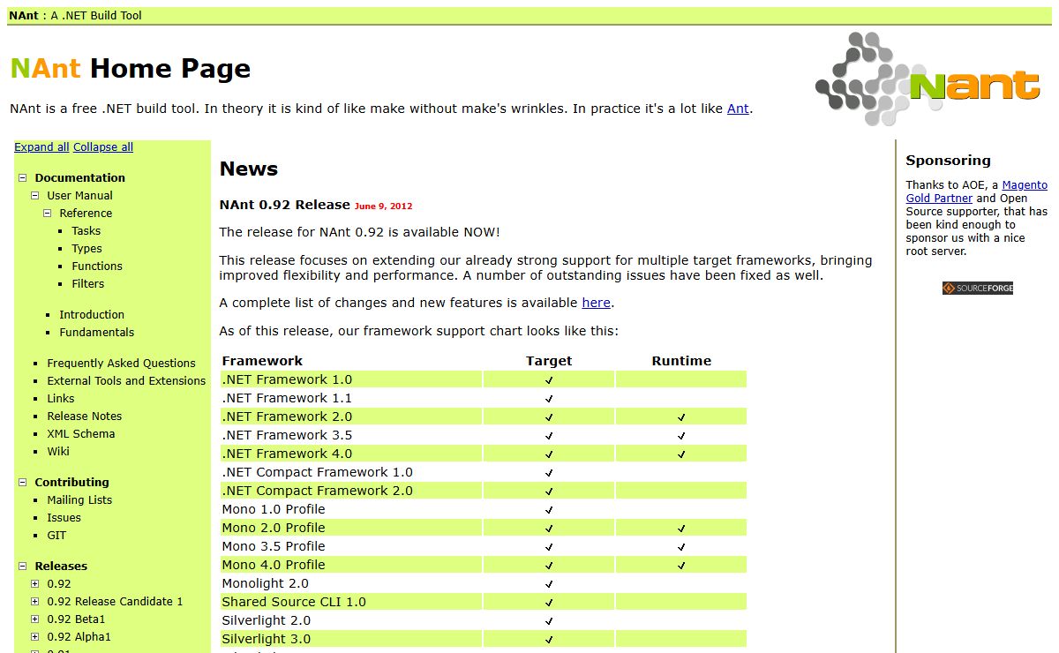This screenshot has width=1059, height=653.
Task: Click the 'June 9, 2012' date
Action: tap(384, 206)
